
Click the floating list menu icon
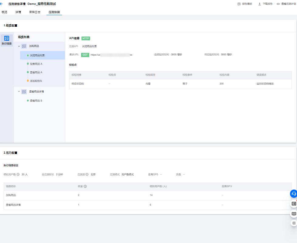pyautogui.click(x=294, y=223)
